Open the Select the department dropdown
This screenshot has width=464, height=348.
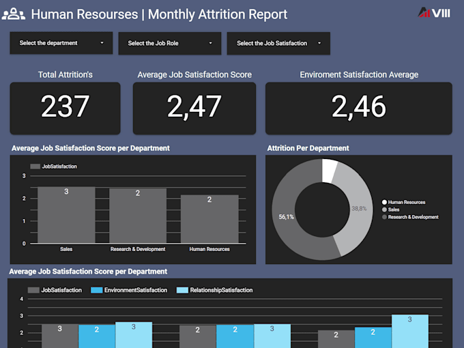61,43
